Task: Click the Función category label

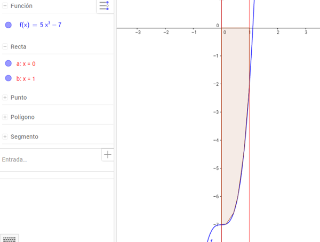Action: 21,6
